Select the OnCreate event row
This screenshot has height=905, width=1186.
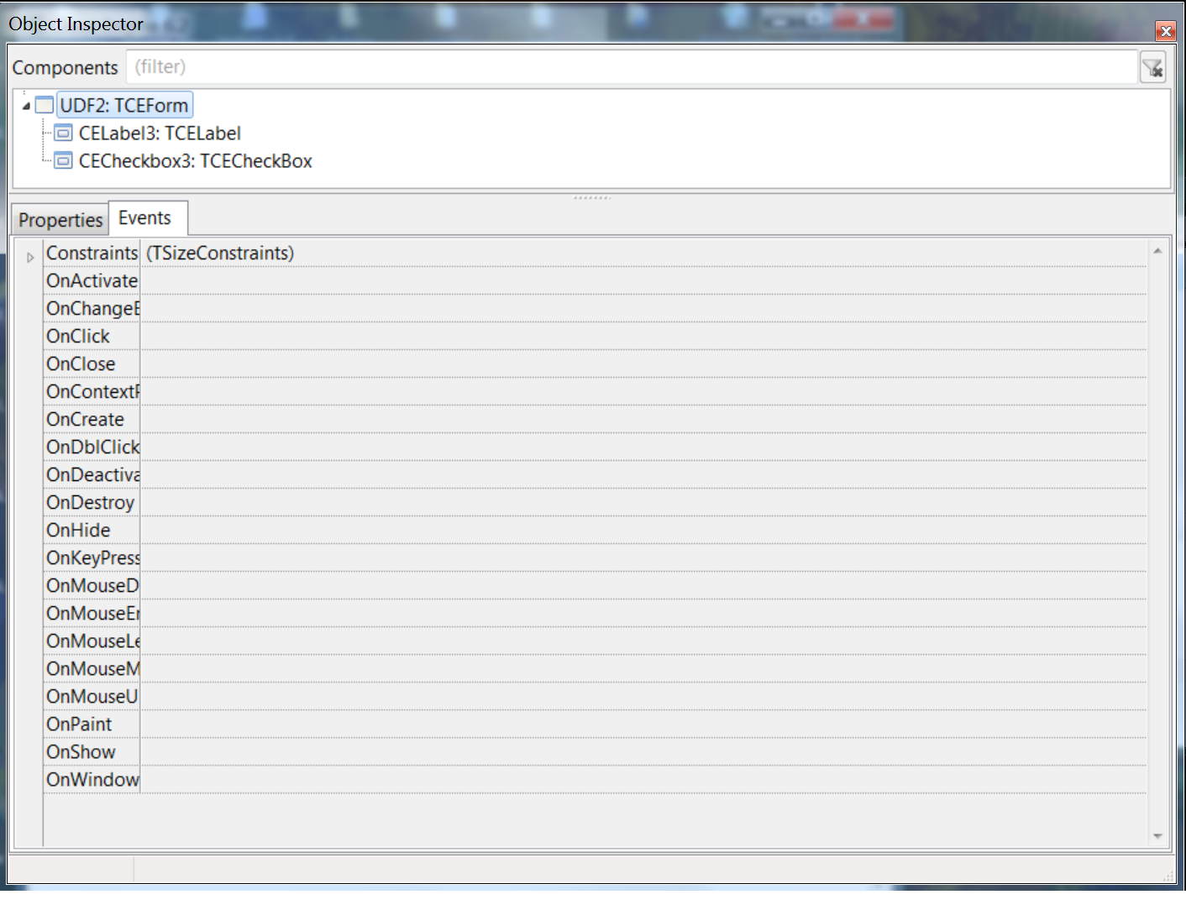click(x=86, y=420)
